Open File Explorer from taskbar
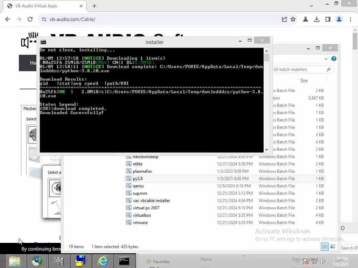358x268 pixels. pyautogui.click(x=15, y=261)
